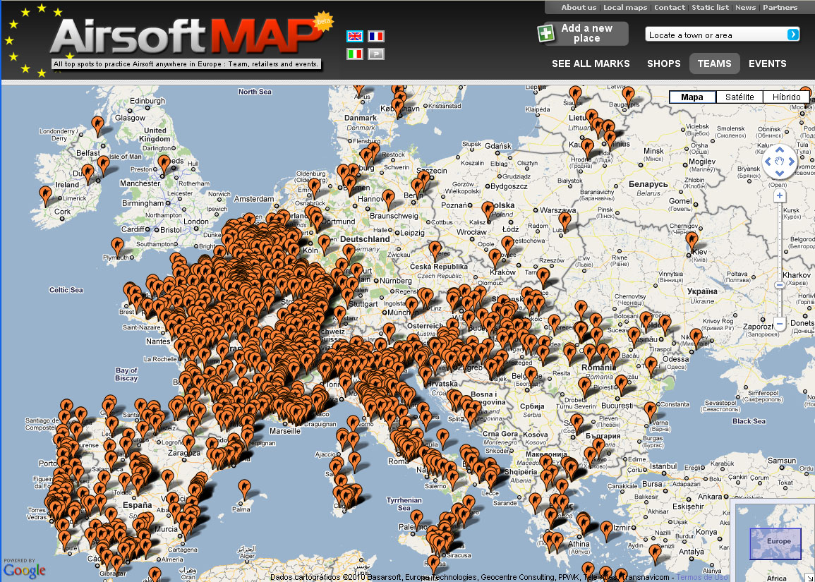Click the marker near Daugavpils

(629, 95)
